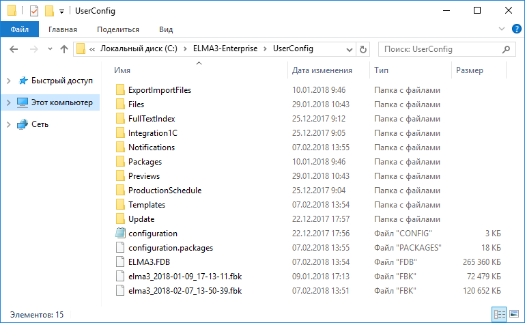Switch to the Поделиться ribbon tab
The width and height of the screenshot is (525, 323).
[118, 29]
